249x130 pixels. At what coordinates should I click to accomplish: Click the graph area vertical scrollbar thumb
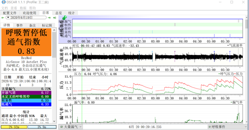click(x=247, y=24)
